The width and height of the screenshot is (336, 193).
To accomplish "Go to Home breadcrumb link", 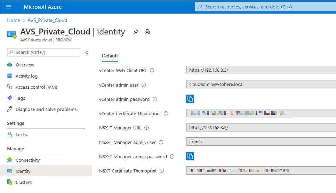I will coord(14,21).
